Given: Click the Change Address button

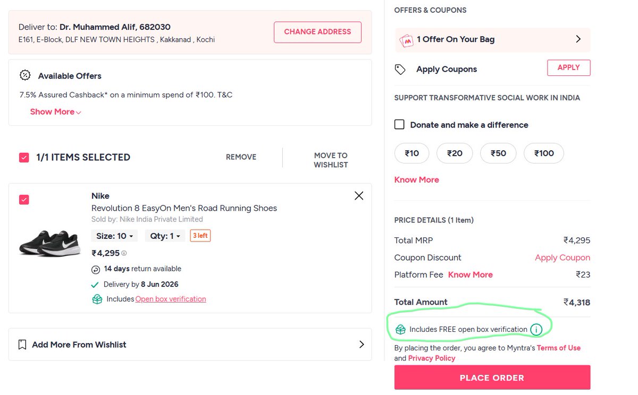Looking at the screenshot, I should point(317,32).
